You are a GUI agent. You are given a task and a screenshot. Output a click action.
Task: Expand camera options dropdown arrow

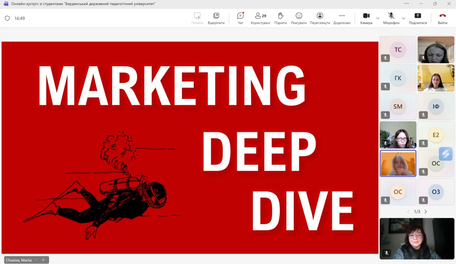[x=378, y=18]
